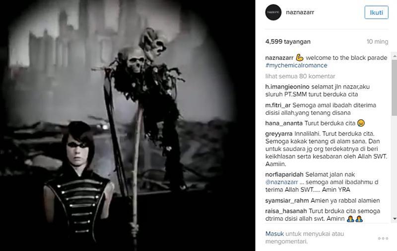
Task: Click the scrollbar up arrow in comments
Action: [395, 55]
